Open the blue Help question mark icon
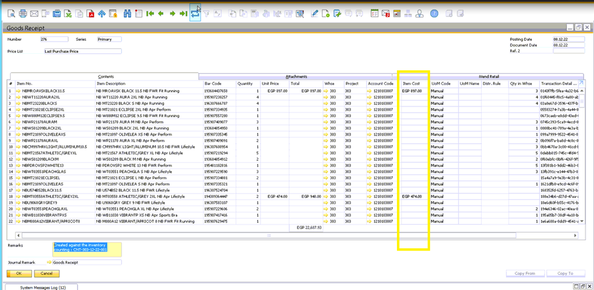The height and width of the screenshot is (290, 594). (434, 14)
